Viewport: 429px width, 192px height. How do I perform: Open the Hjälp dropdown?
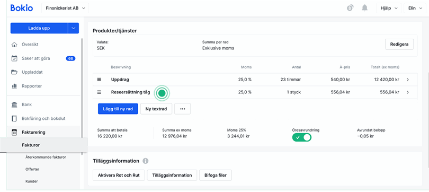(389, 8)
